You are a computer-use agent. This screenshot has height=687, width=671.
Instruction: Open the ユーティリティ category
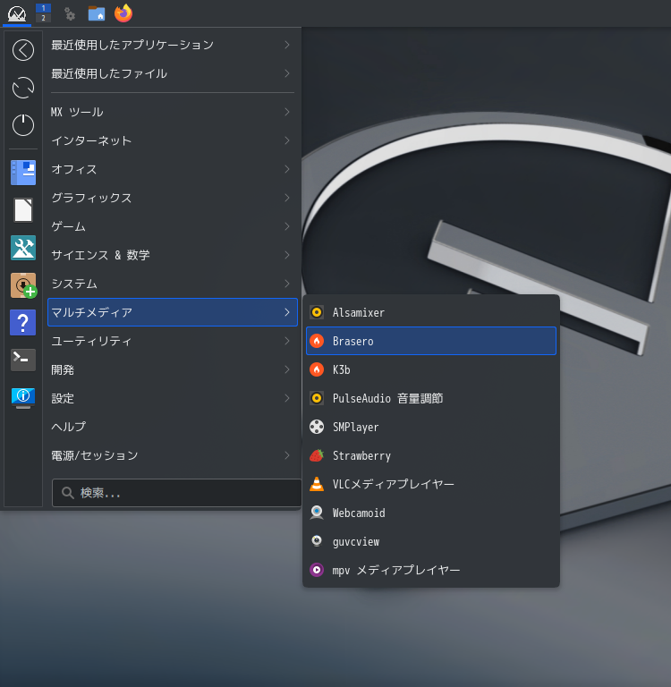click(x=173, y=341)
